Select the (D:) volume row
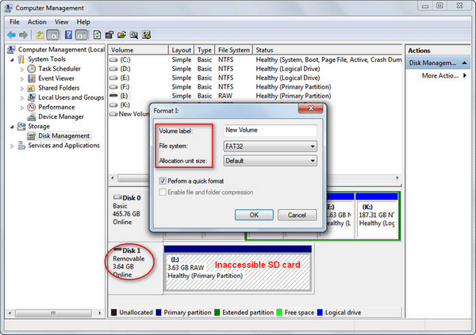The width and height of the screenshot is (476, 335). click(x=255, y=69)
